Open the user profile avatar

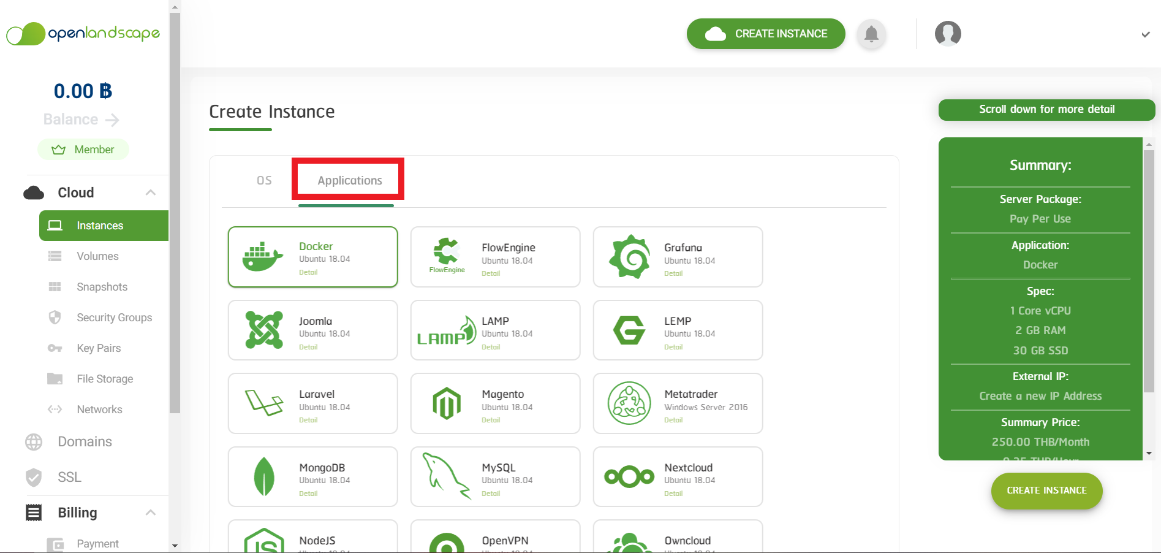(948, 34)
